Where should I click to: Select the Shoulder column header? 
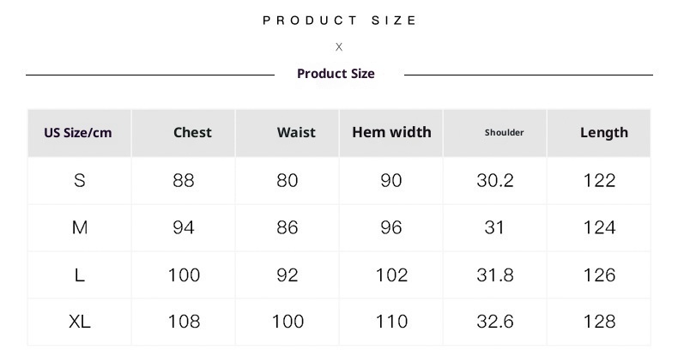pos(504,133)
